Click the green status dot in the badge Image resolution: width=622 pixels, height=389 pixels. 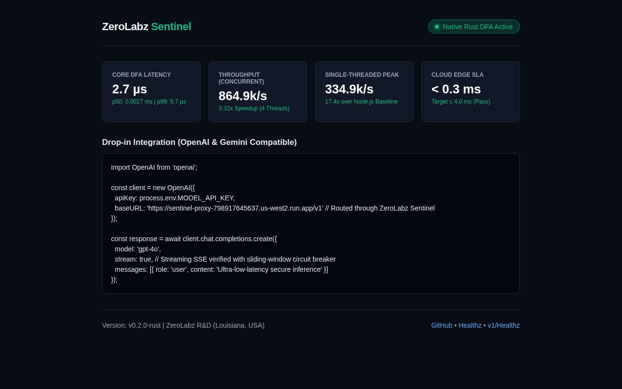437,27
